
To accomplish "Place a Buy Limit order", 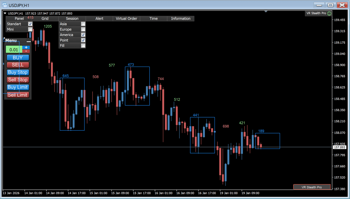I will 18,87.
